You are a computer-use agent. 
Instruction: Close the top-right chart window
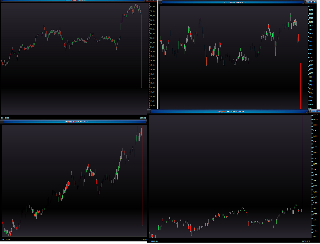click(x=315, y=2)
